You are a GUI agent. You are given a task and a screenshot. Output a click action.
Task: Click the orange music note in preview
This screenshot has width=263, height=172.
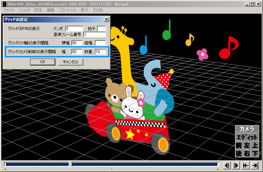click(x=189, y=40)
